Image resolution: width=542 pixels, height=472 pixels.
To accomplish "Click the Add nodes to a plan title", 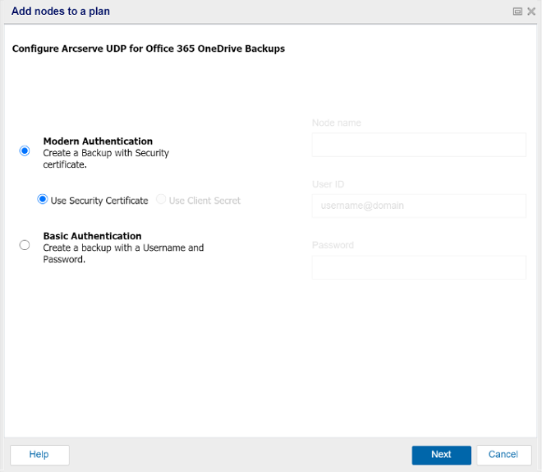I will click(x=61, y=11).
